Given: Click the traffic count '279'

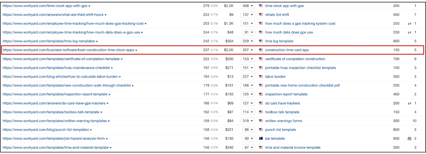Looking at the screenshot, I should click(x=206, y=6).
